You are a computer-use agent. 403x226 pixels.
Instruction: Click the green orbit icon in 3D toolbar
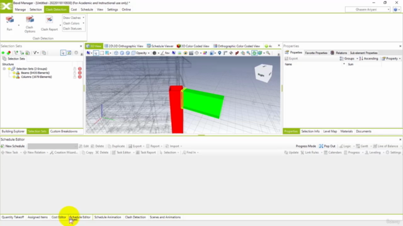tap(254, 53)
